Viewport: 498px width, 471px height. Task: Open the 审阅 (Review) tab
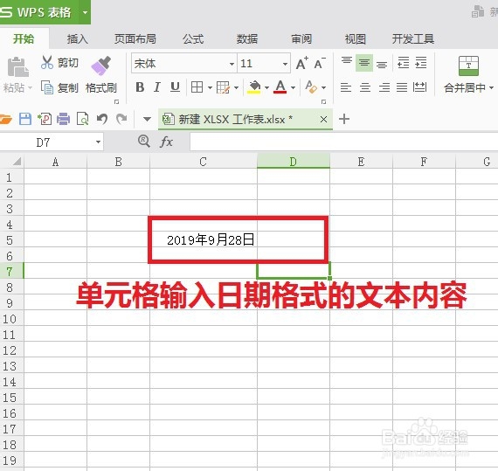tap(301, 39)
